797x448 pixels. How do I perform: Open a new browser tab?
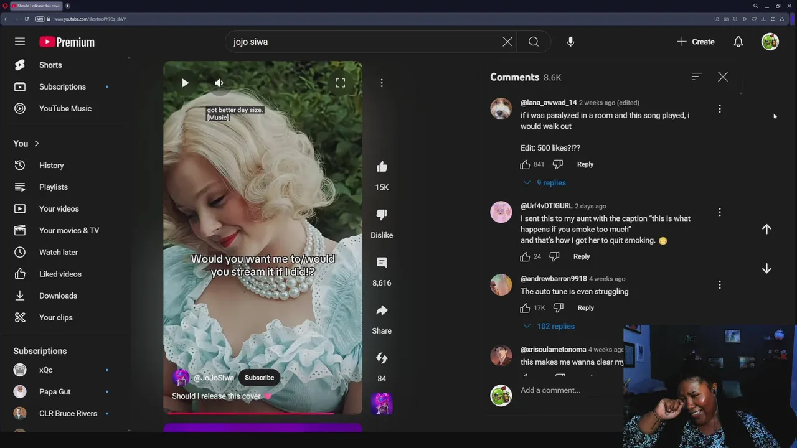pos(68,6)
